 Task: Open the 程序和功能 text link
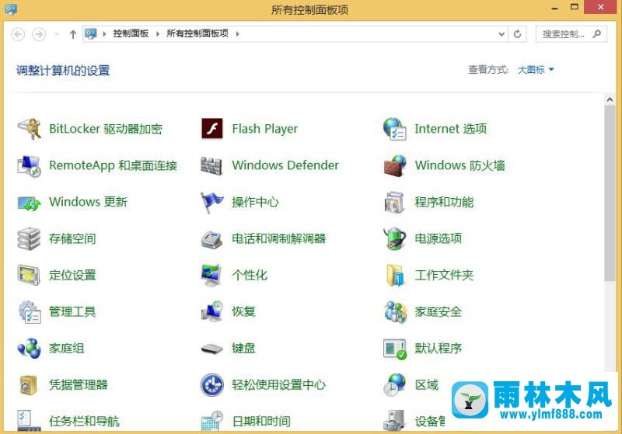point(444,203)
